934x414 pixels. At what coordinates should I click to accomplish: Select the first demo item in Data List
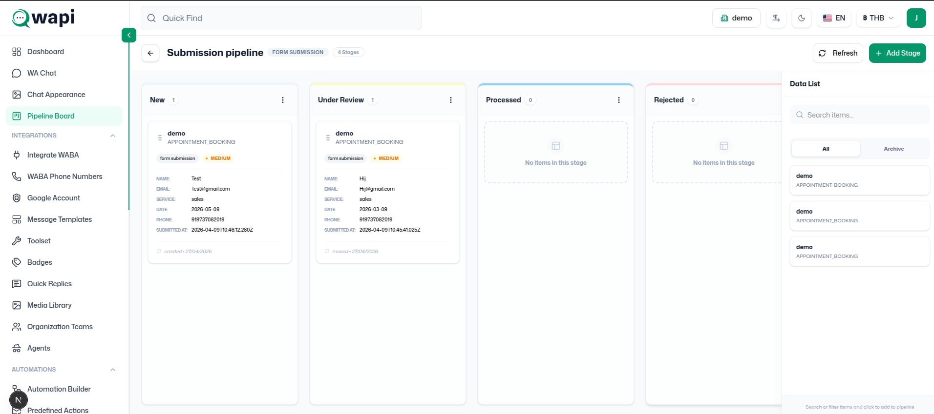click(x=860, y=180)
